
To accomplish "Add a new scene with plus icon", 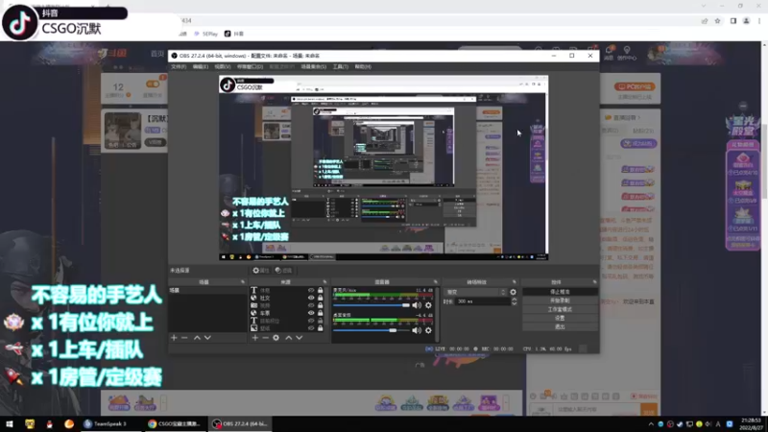I will (x=174, y=338).
